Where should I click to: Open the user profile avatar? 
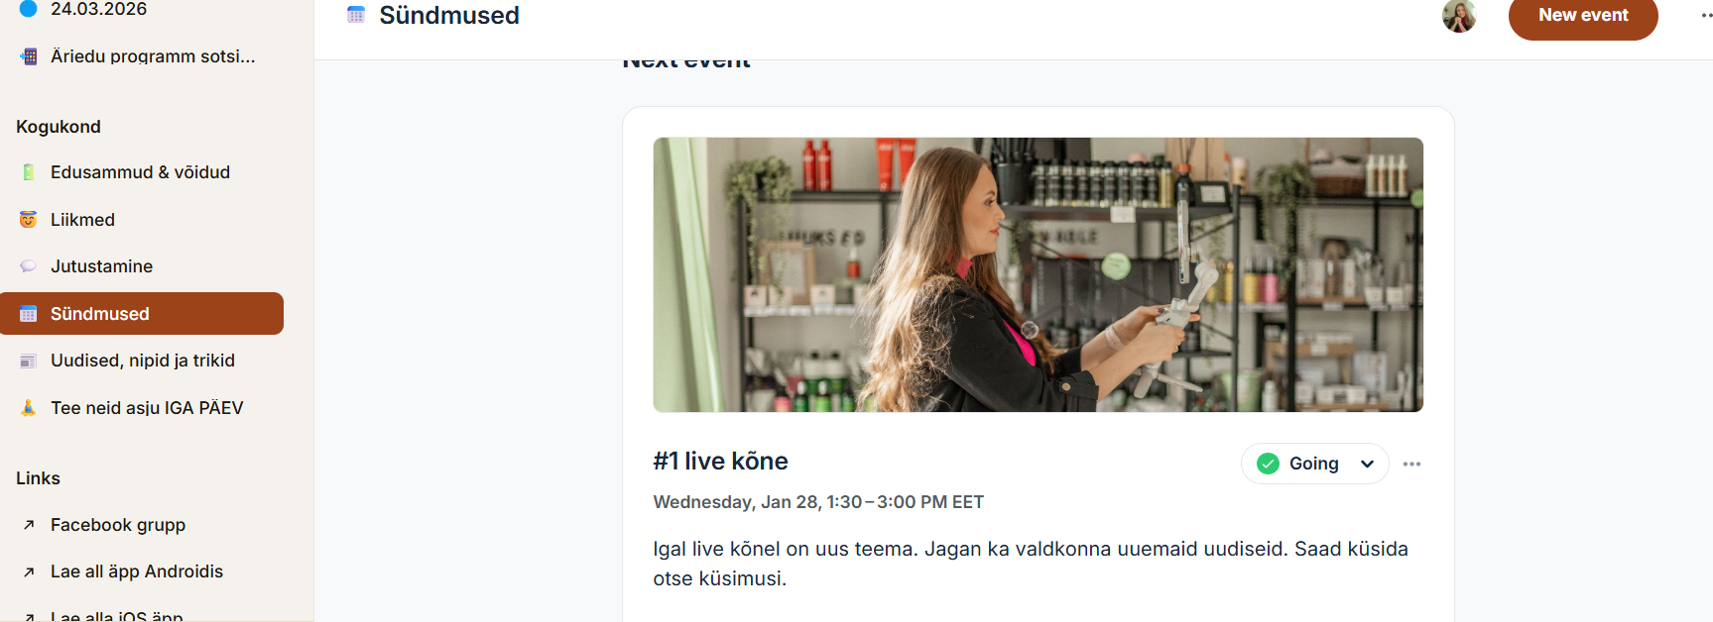click(x=1459, y=16)
